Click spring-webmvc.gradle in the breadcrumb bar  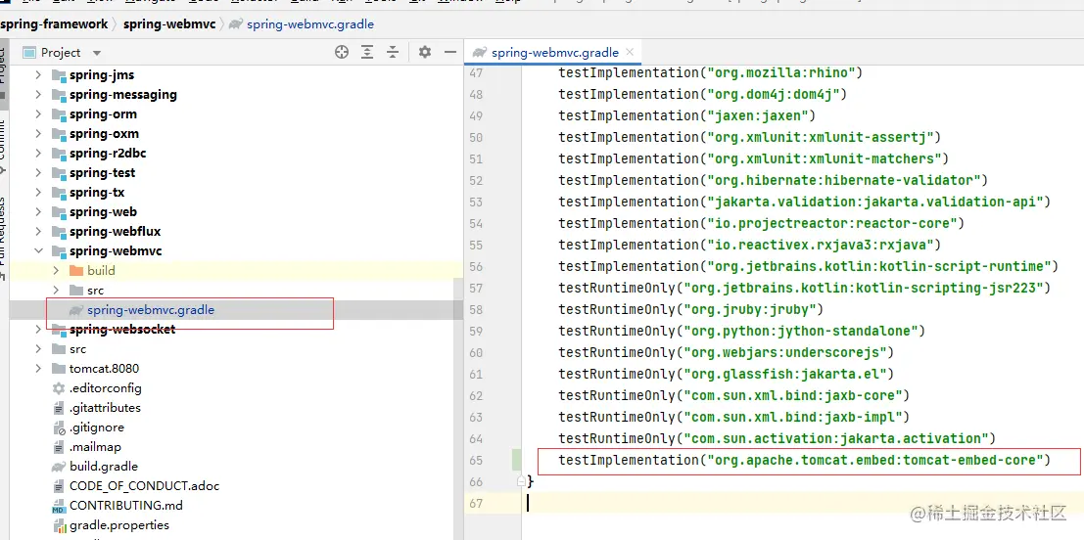pyautogui.click(x=309, y=24)
